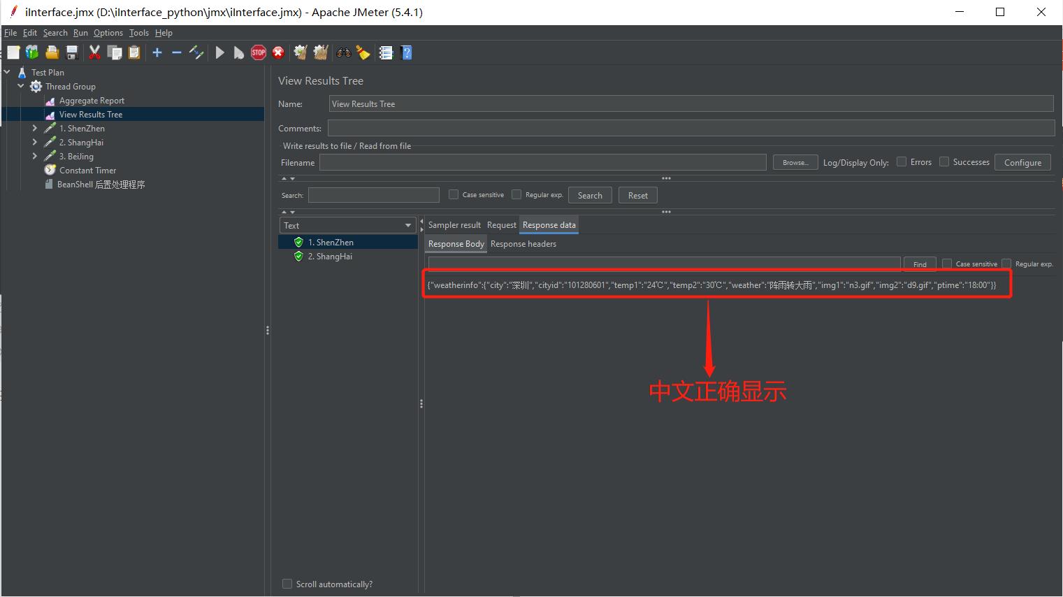Switch to Response headers tab

(523, 244)
